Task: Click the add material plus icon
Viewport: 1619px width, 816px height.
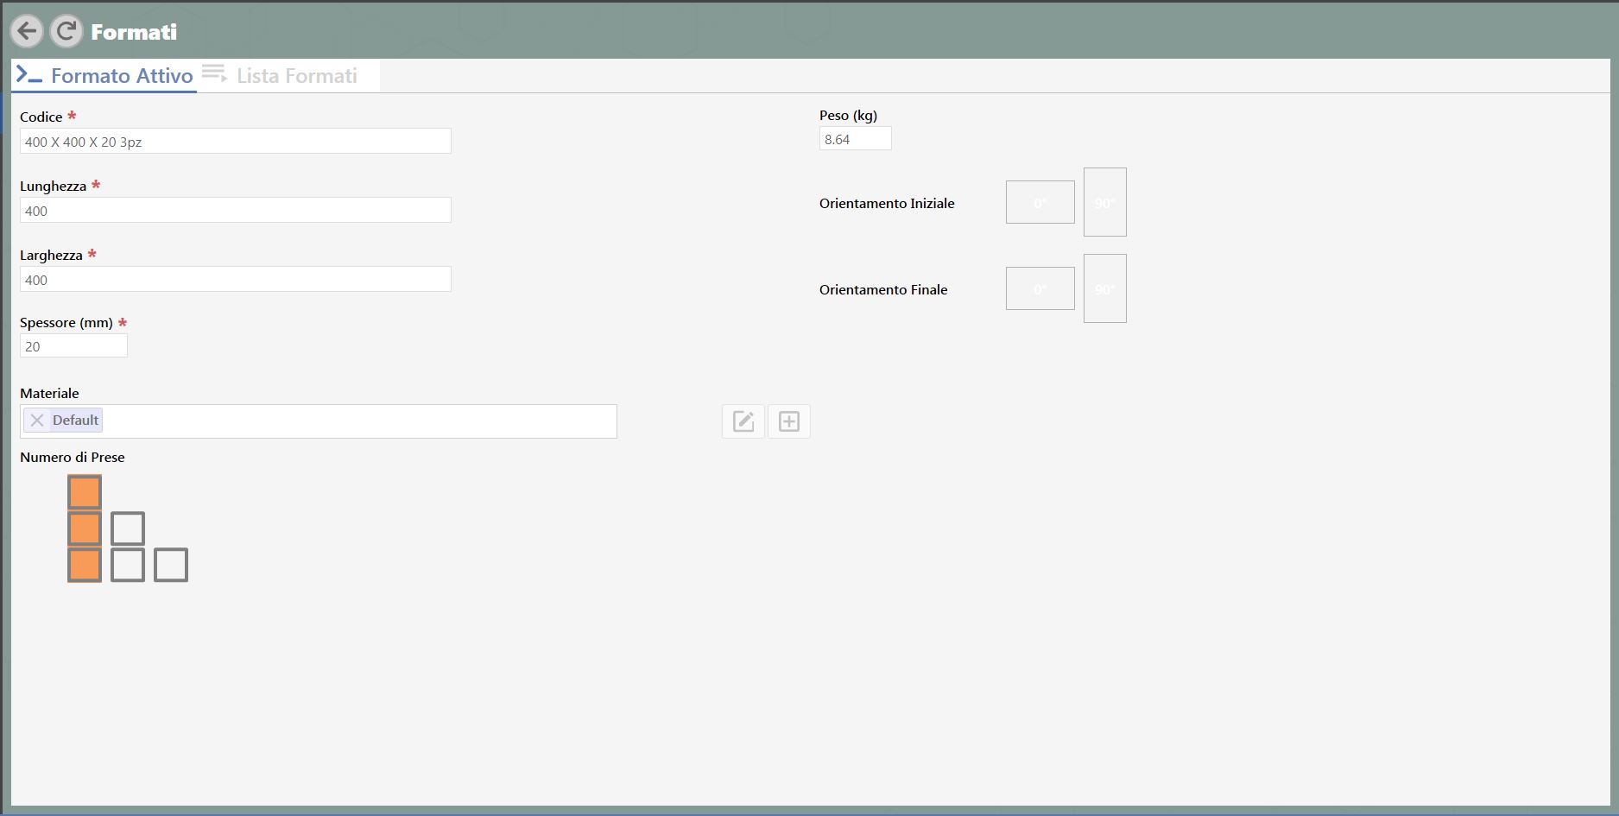Action: 789,421
